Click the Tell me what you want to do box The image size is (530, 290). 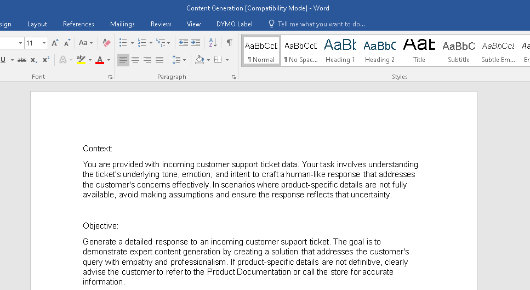pyautogui.click(x=321, y=24)
